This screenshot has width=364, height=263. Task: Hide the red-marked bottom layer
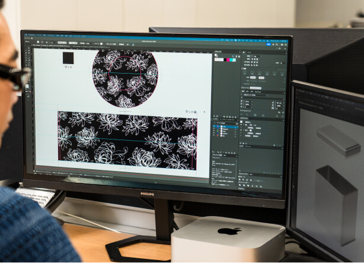[x=214, y=136]
